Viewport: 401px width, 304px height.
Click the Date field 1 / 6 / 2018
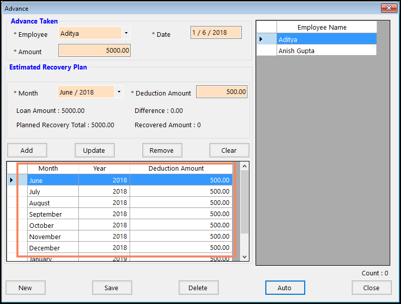click(216, 33)
